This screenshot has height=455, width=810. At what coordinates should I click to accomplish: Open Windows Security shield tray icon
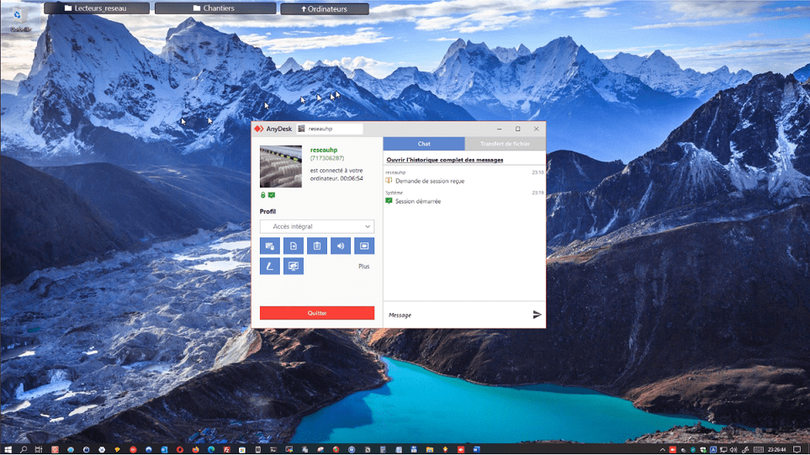coord(703,449)
